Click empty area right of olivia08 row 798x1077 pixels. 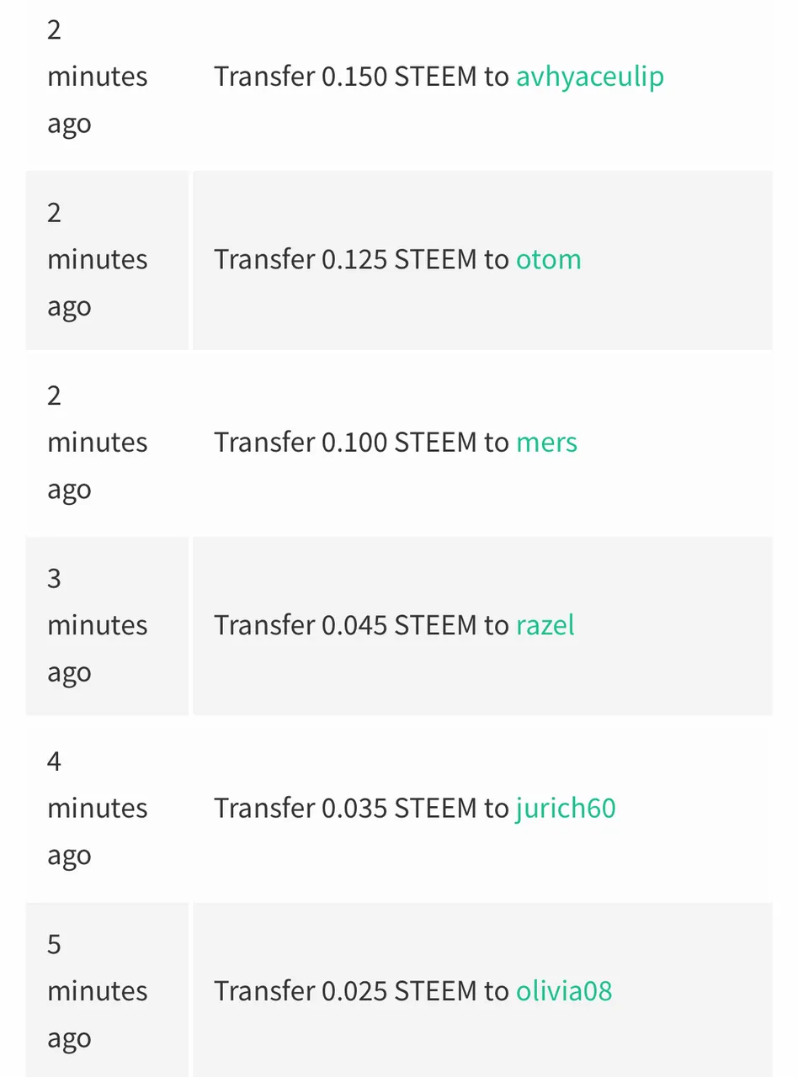pos(690,991)
